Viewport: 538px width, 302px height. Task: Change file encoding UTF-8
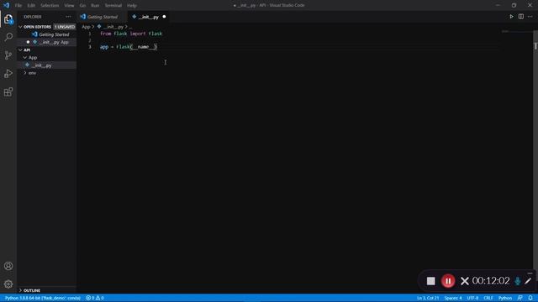[472, 298]
